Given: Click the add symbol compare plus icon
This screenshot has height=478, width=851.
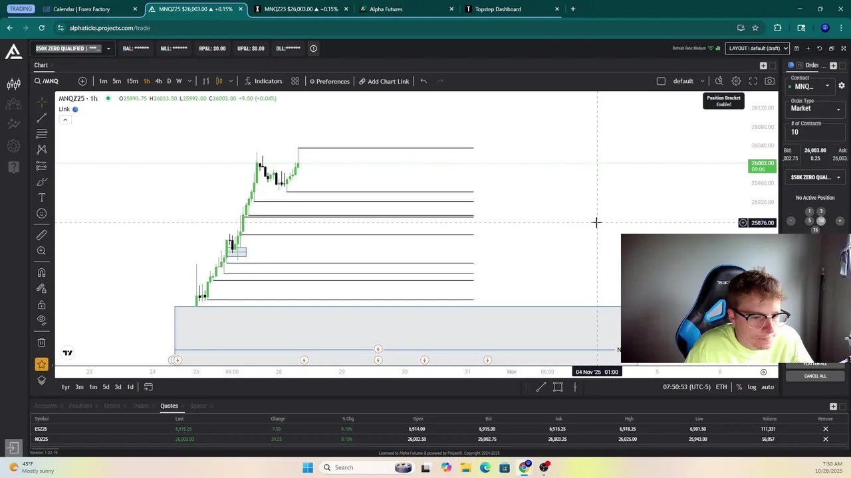Looking at the screenshot, I should [x=82, y=81].
